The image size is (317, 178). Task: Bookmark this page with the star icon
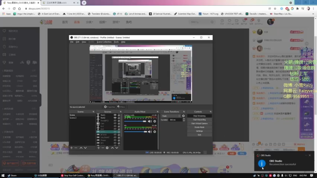[275, 8]
